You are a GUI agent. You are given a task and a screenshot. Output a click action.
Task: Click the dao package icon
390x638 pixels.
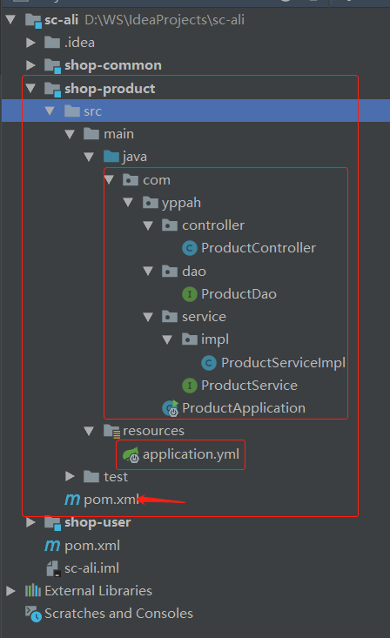[170, 271]
